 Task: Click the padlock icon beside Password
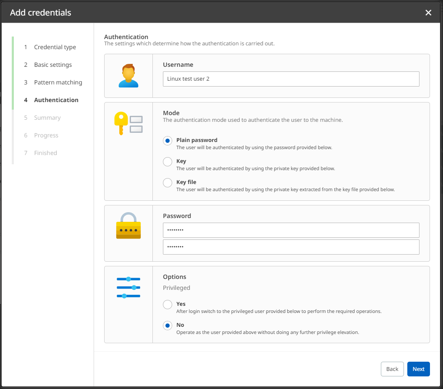tap(128, 226)
